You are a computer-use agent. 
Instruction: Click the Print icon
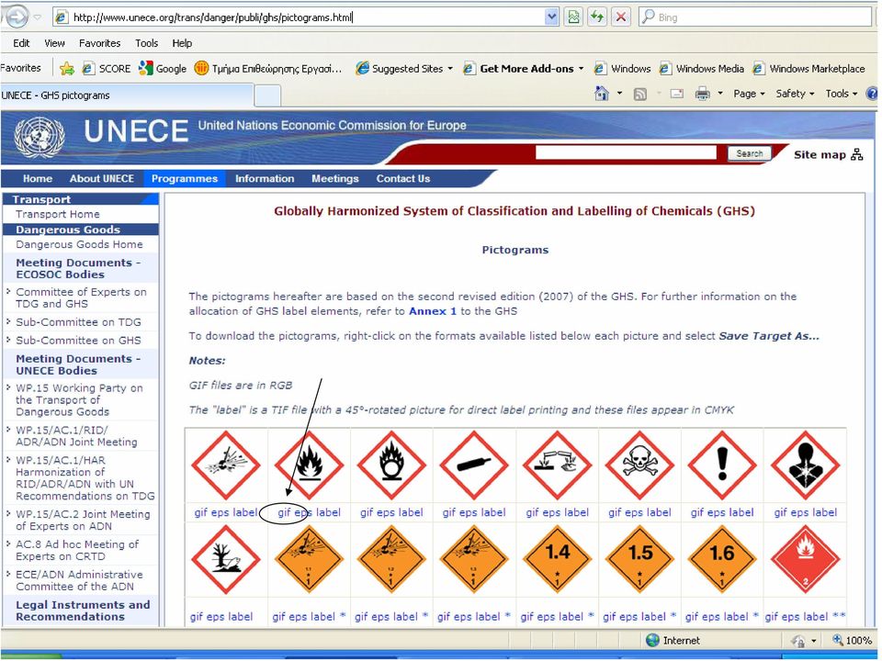coord(702,94)
